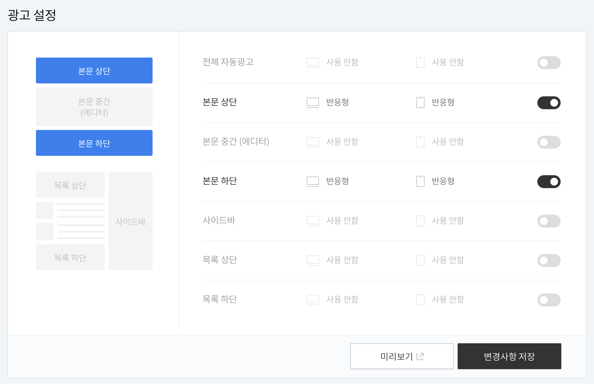This screenshot has width=594, height=384.
Task: Click the mobile icon in 전체 자동광고 row
Action: pos(420,62)
